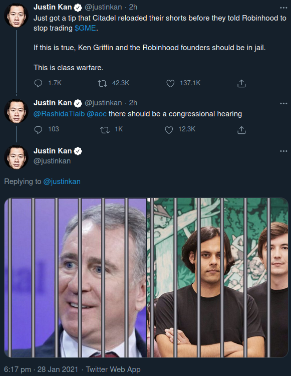Share the congressional hearing tweet
This screenshot has height=376, width=291.
(x=241, y=130)
